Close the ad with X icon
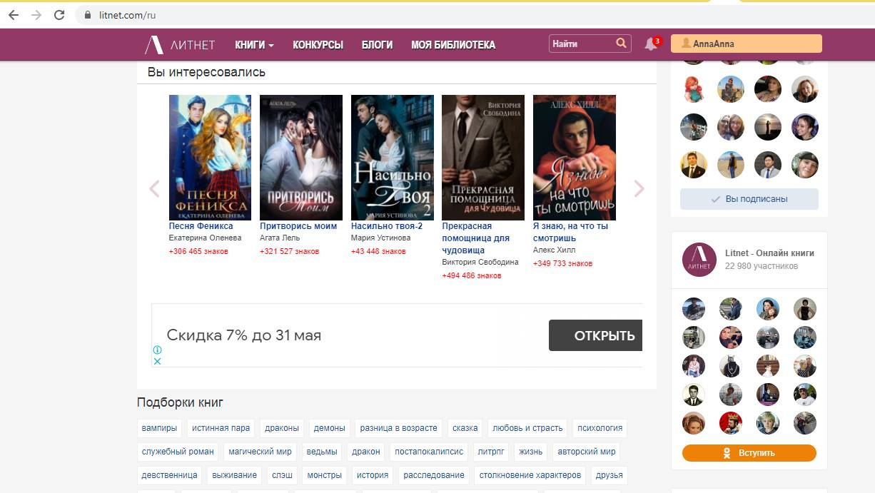The width and height of the screenshot is (875, 493). coord(158,361)
